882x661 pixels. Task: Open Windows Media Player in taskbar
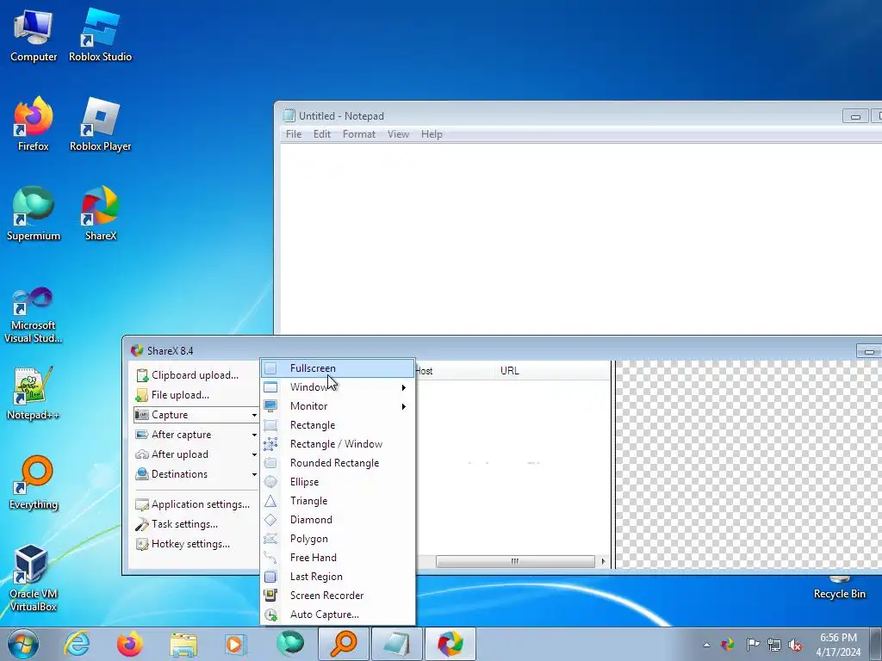tap(236, 644)
